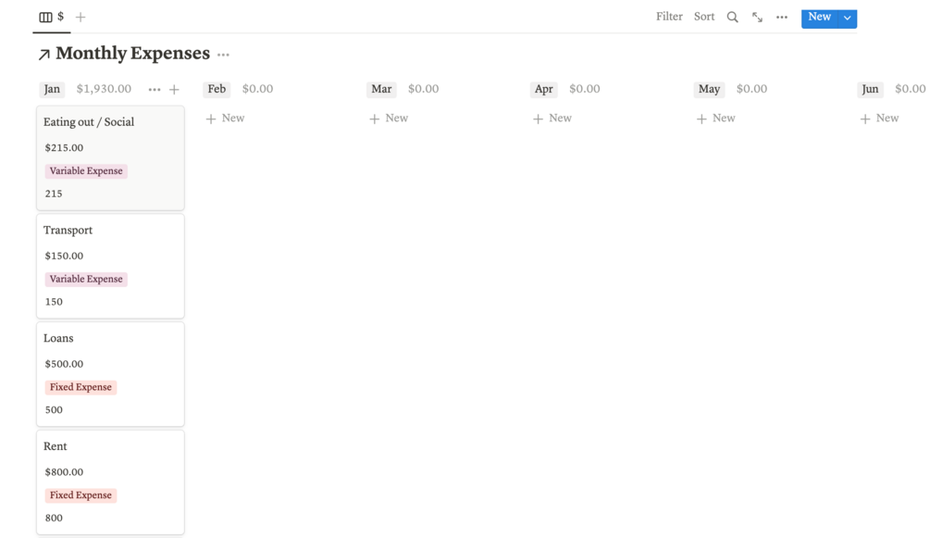Click Variable Expense tag on Transport card
Viewport: 930px width, 538px height.
click(x=86, y=279)
